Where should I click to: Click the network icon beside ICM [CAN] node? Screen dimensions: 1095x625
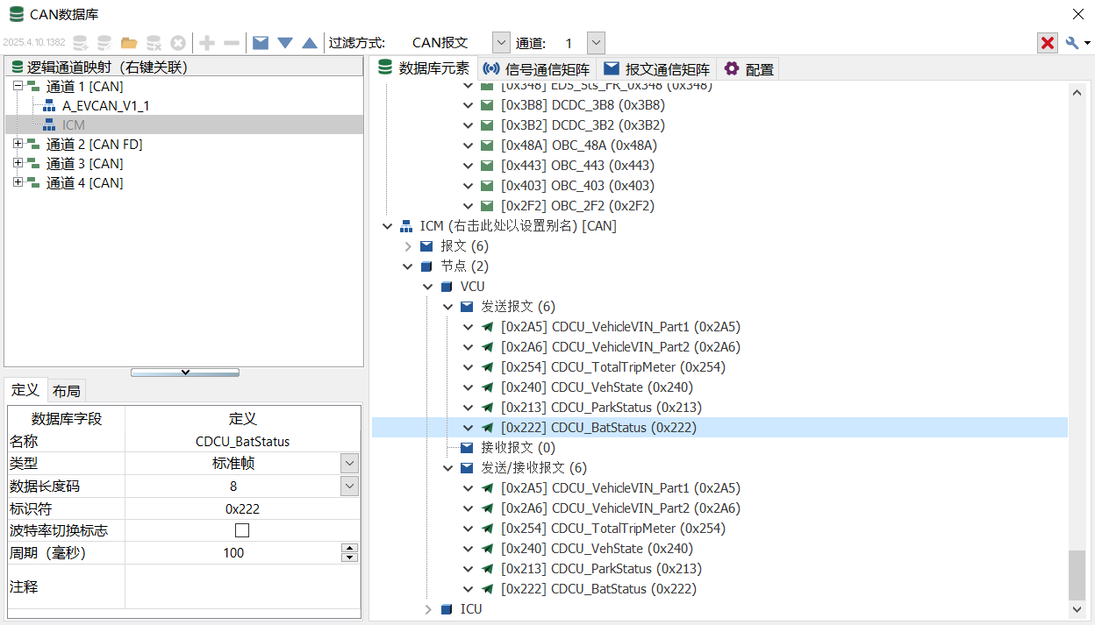pyautogui.click(x=406, y=226)
